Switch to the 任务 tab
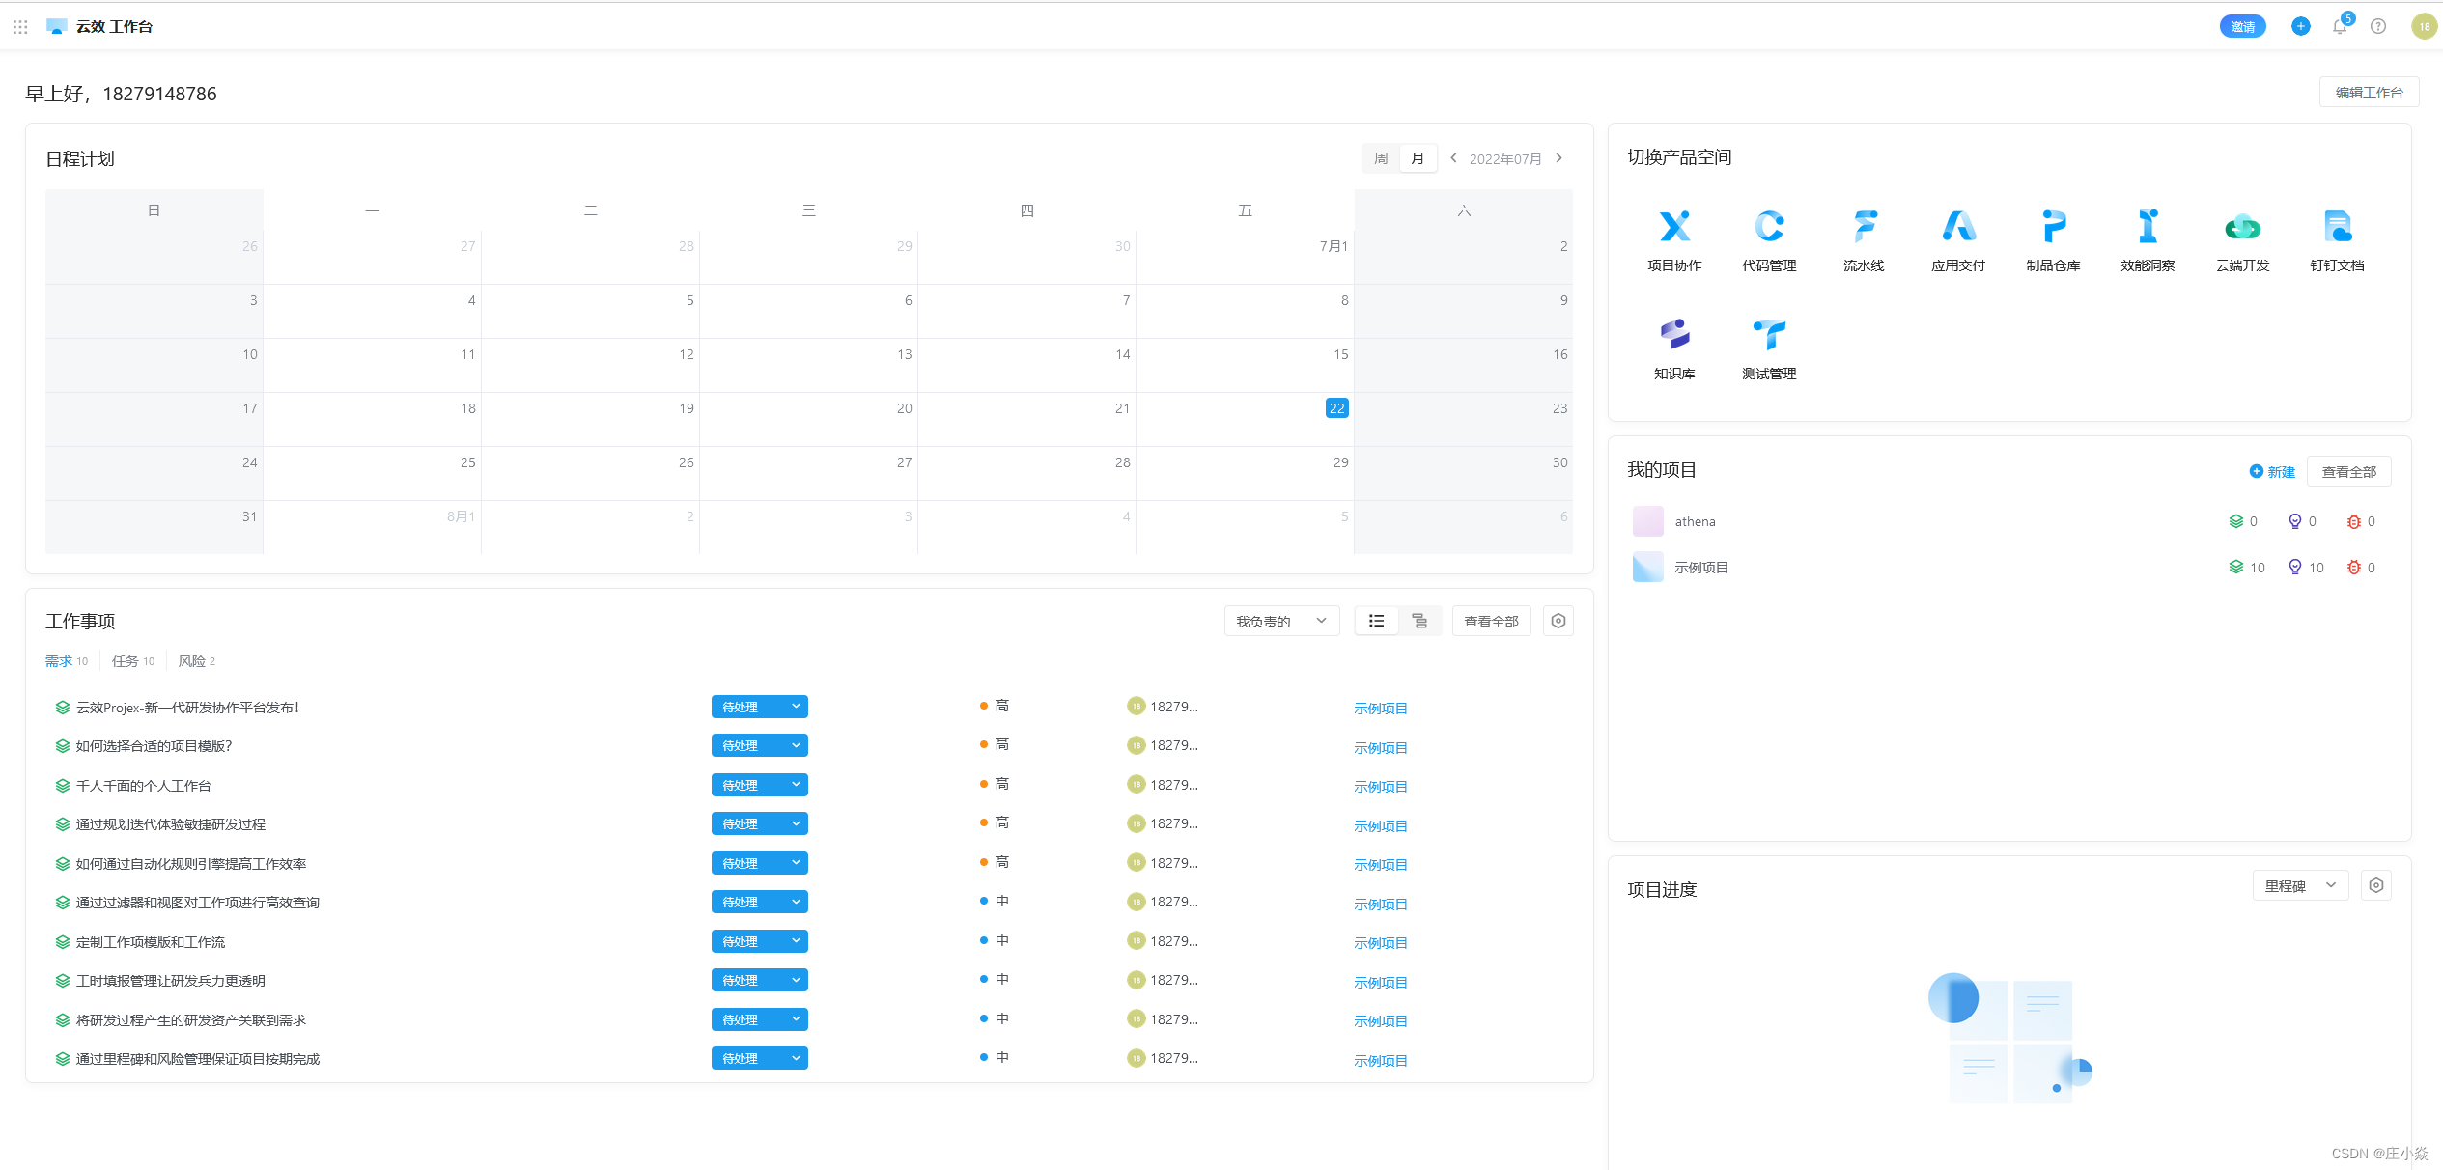 pos(126,661)
